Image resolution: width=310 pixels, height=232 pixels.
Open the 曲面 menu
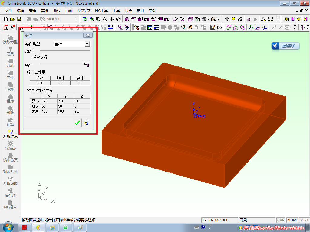point(69,11)
